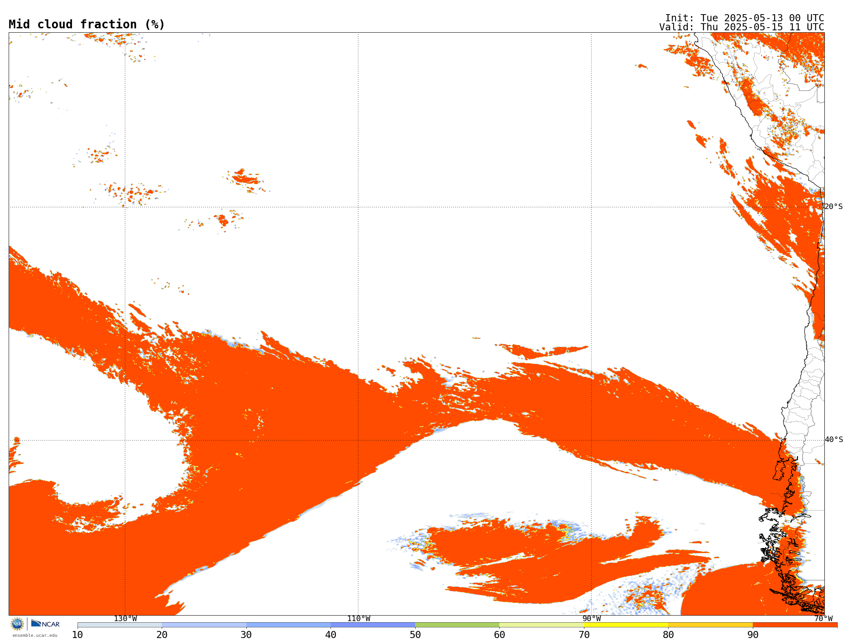Open the ensemble.ucar.edu text link
850x640 pixels.
pyautogui.click(x=35, y=635)
